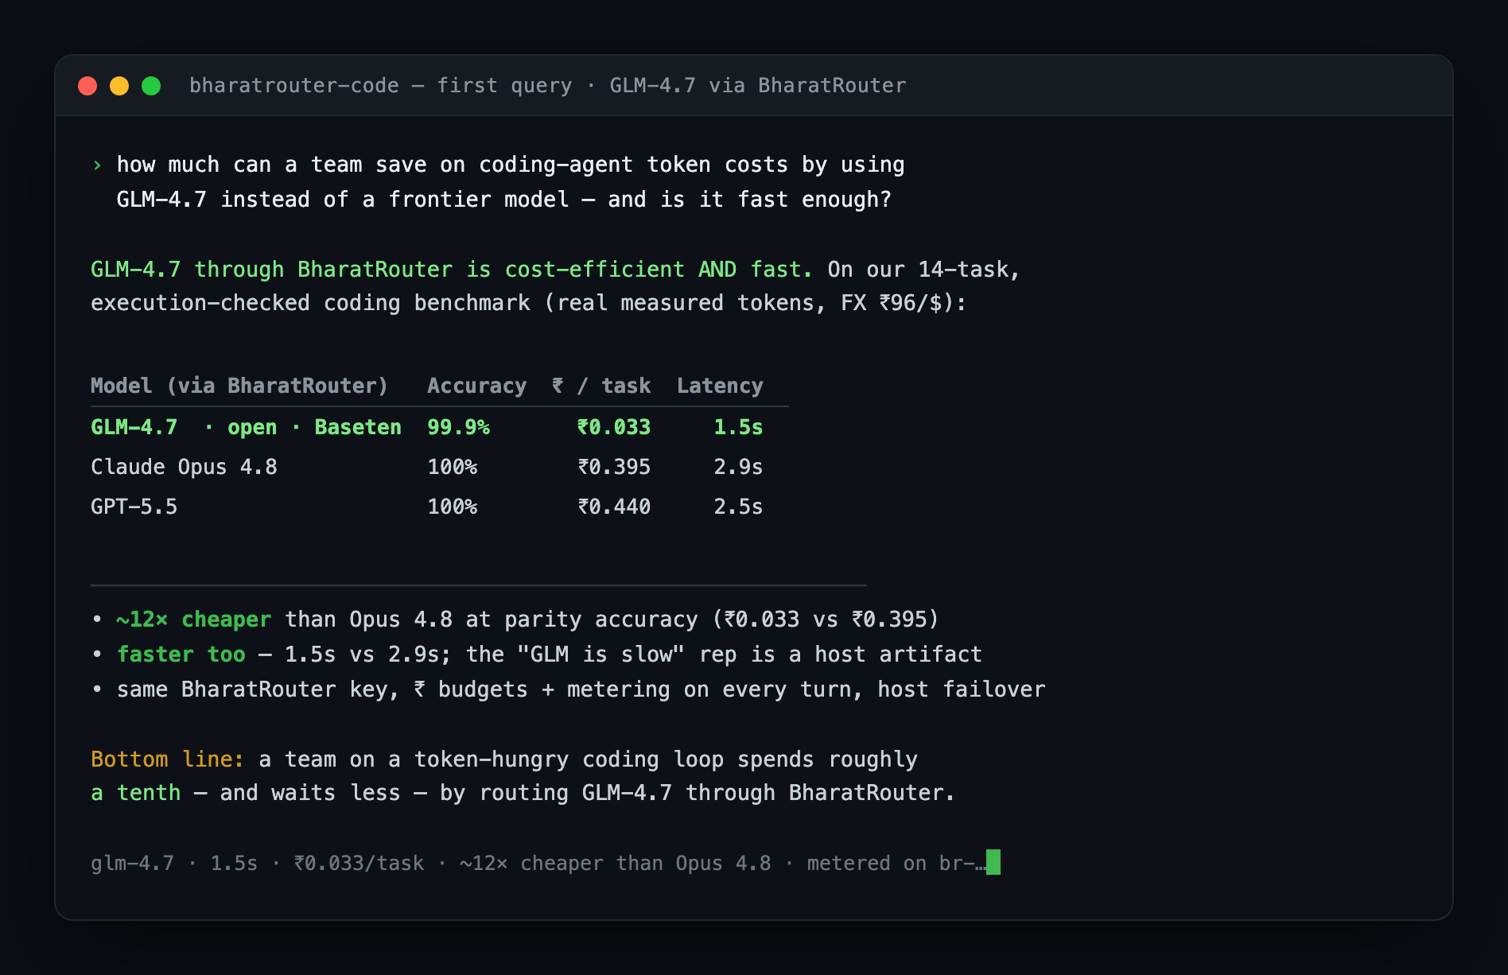This screenshot has height=975, width=1508.
Task: Click the "how much can a team save" query line
Action: click(x=511, y=165)
